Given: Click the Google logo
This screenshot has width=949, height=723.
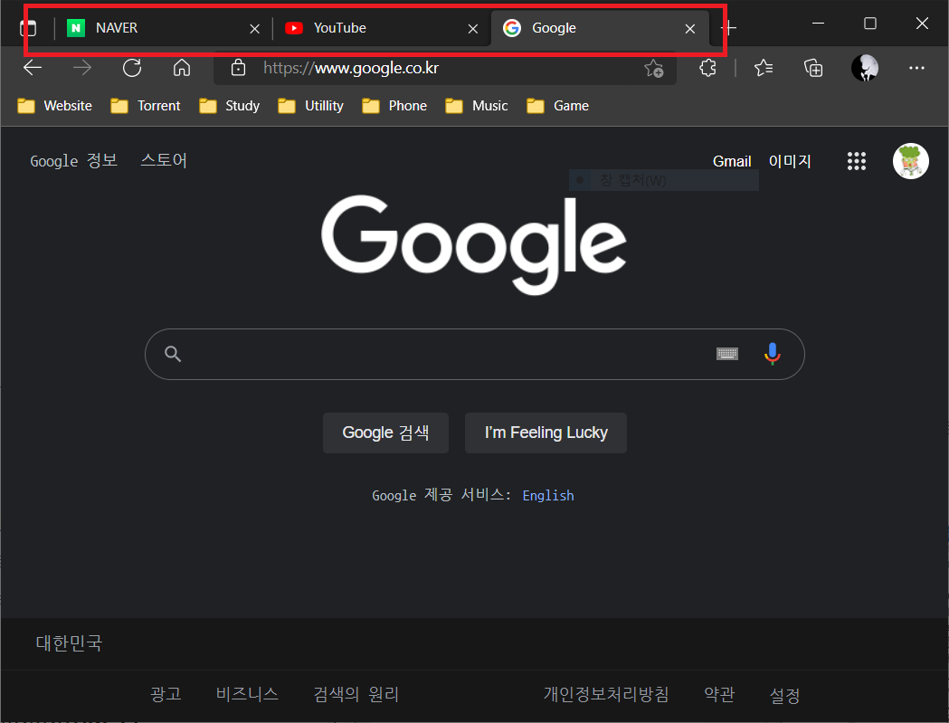Looking at the screenshot, I should [x=474, y=244].
